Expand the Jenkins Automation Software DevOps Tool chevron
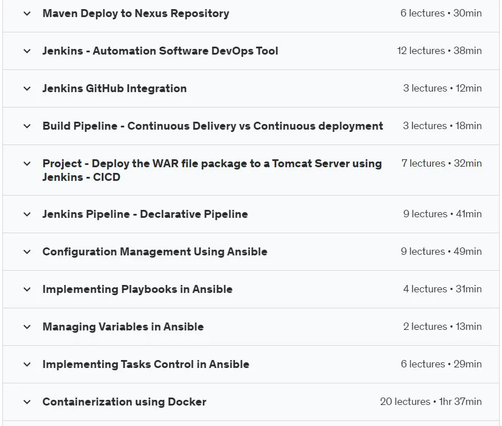This screenshot has height=426, width=502. point(27,51)
